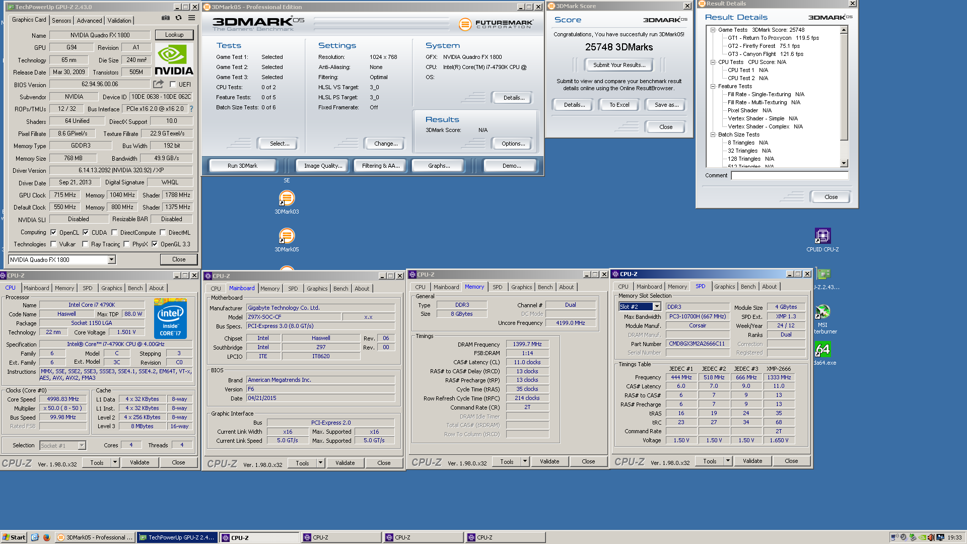This screenshot has width=967, height=544.
Task: Click the Lookup button in GPU-Z
Action: (174, 35)
